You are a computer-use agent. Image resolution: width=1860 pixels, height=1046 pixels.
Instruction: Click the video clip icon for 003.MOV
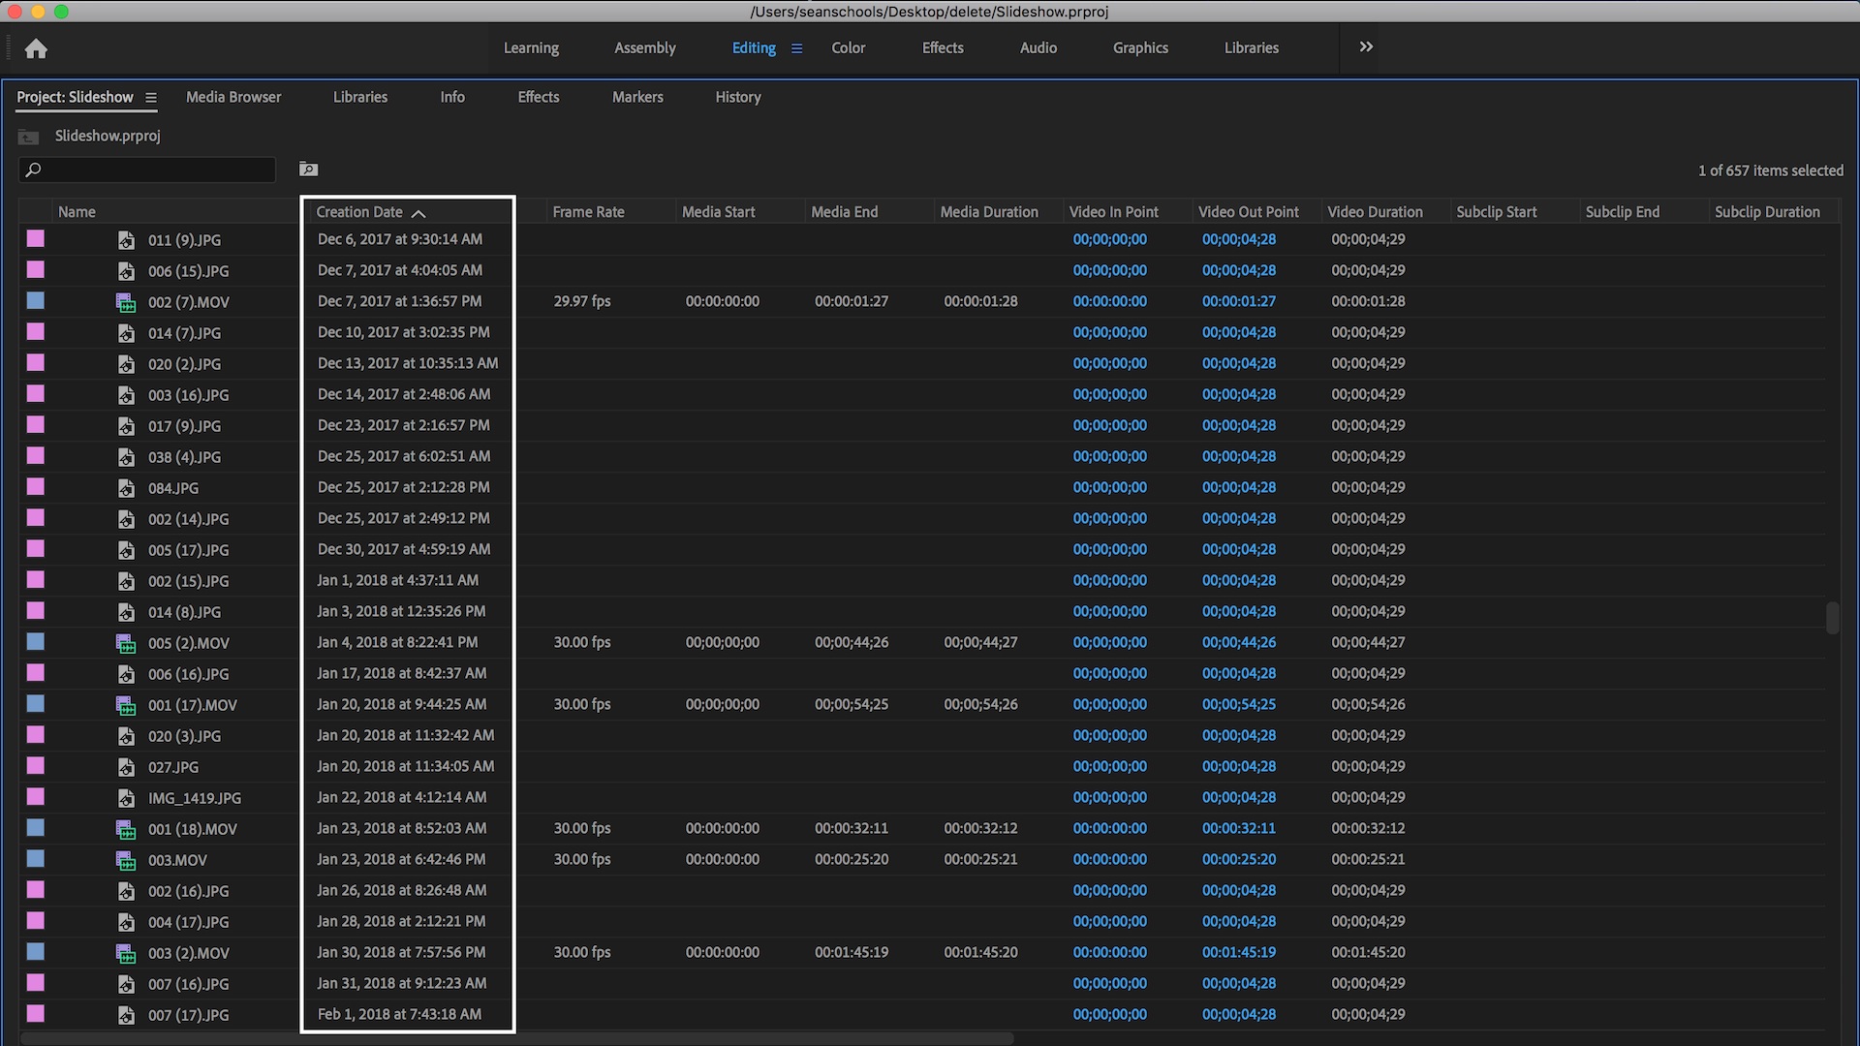(126, 860)
